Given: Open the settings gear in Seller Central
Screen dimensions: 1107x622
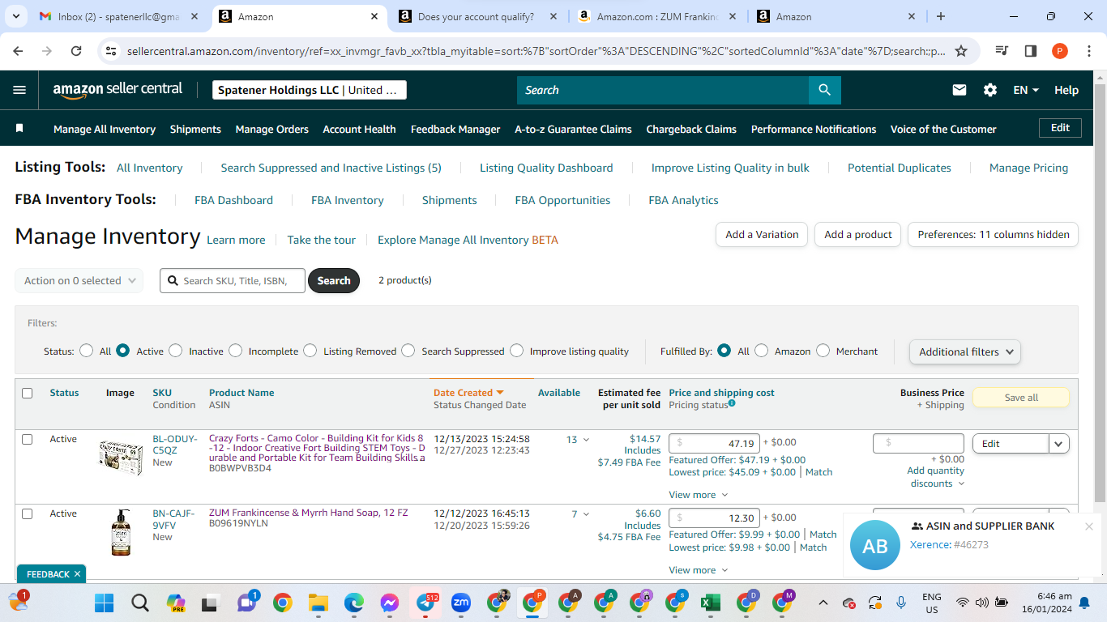Looking at the screenshot, I should pyautogui.click(x=990, y=90).
